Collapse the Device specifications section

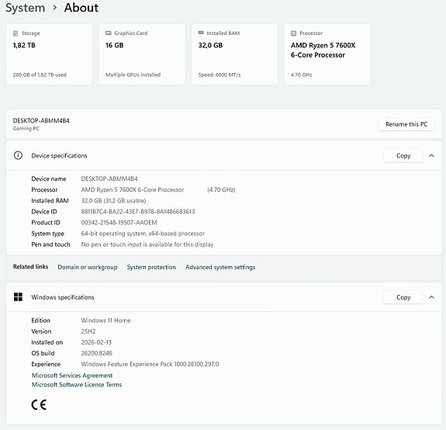(431, 156)
